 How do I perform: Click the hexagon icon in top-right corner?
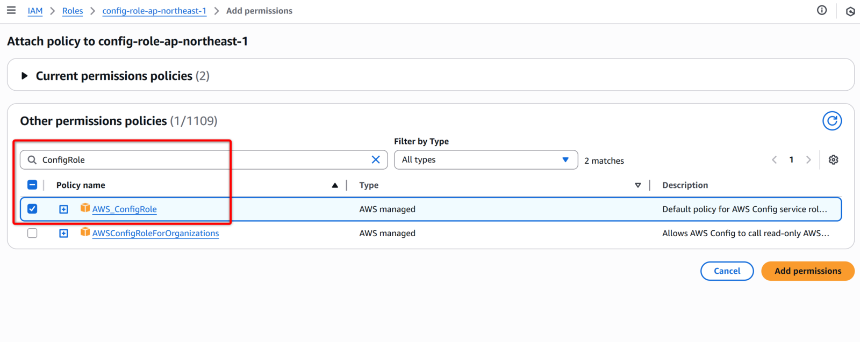(850, 11)
